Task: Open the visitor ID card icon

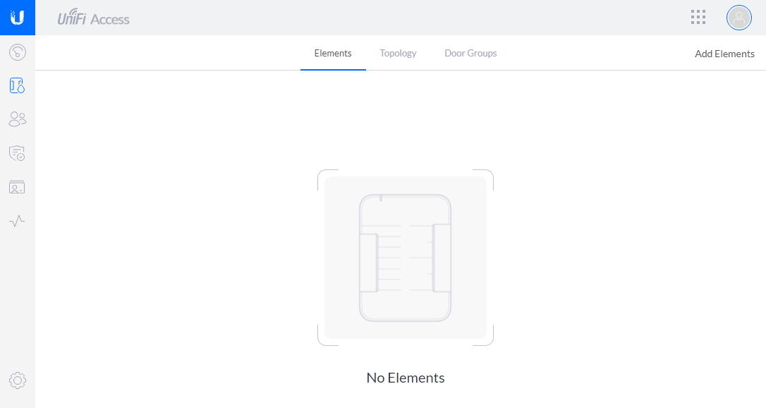Action: 18,187
